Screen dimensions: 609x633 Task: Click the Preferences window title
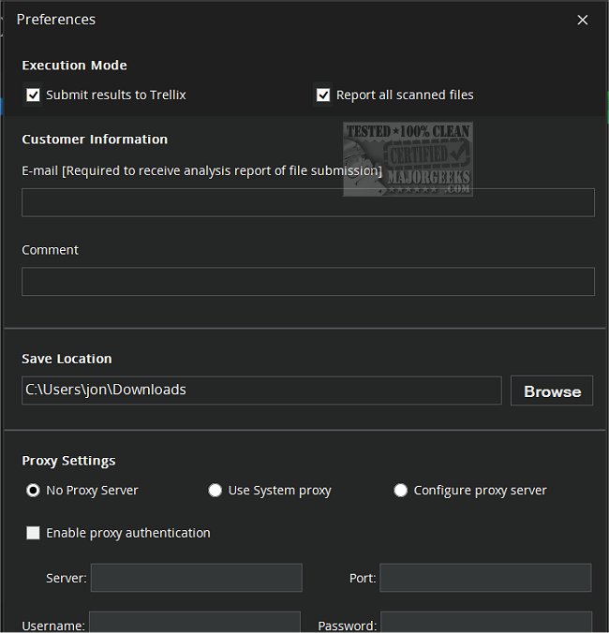click(x=56, y=20)
